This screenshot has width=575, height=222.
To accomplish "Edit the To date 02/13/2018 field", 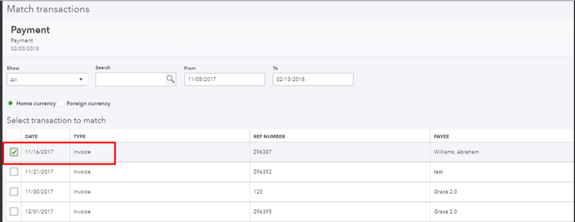I will tap(313, 79).
